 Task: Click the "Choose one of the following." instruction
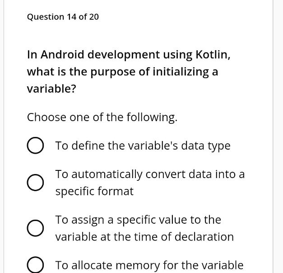click(102, 118)
